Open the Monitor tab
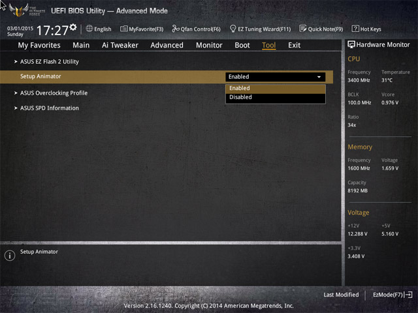Screen dimensions: 418x313 tap(209, 45)
